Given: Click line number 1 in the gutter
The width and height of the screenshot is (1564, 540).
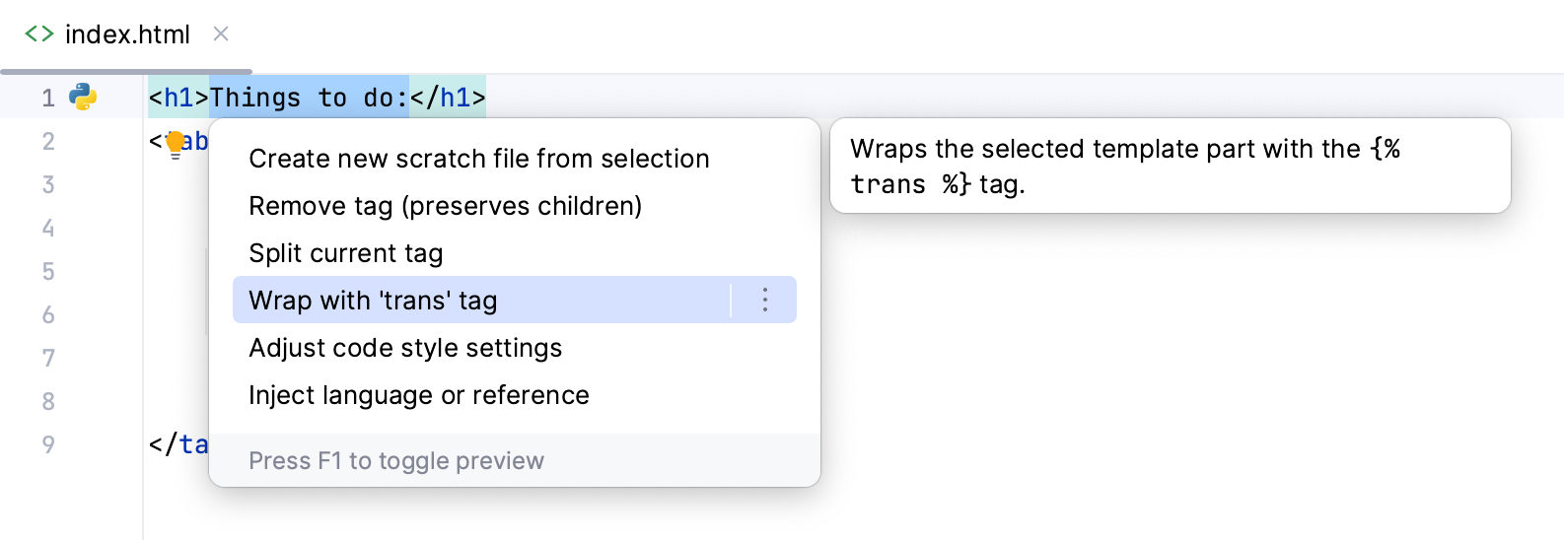Looking at the screenshot, I should tap(47, 98).
